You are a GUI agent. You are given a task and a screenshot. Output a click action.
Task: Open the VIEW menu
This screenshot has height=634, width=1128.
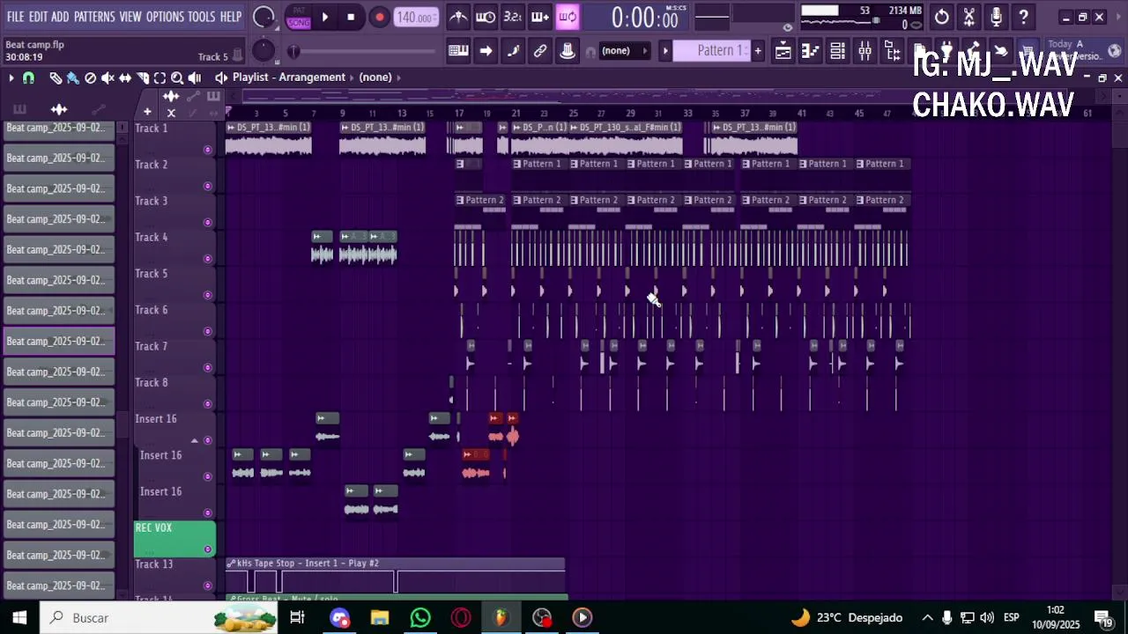pyautogui.click(x=130, y=17)
